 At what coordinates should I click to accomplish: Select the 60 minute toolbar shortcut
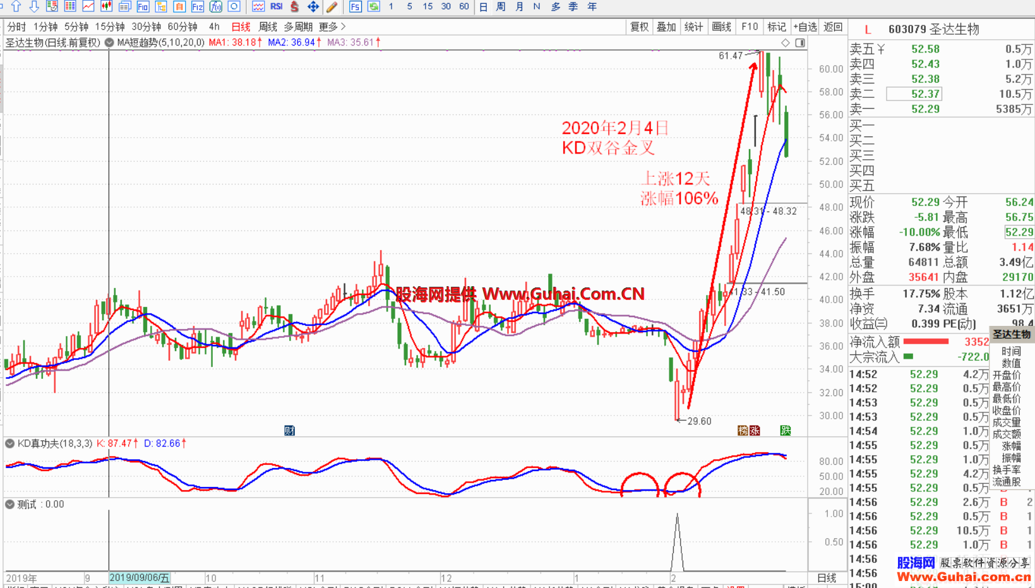click(464, 6)
